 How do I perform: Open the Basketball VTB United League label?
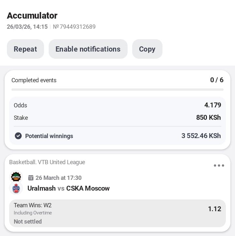[47, 162]
